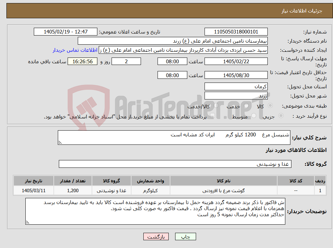Screen dimensions: 333x248
Task: Click the اطلاعات کالاهای مورد نیاز heading
Action: (296, 150)
